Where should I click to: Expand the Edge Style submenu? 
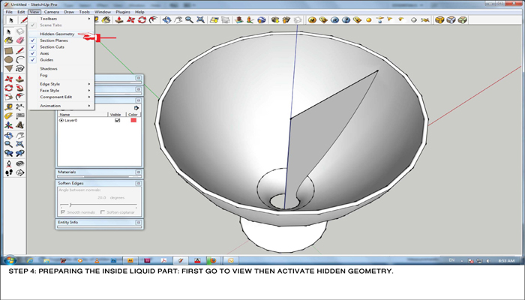tap(50, 84)
